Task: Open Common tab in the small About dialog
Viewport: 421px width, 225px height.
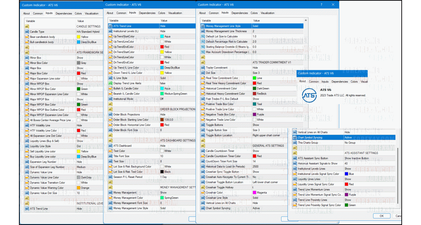Action: [314, 82]
